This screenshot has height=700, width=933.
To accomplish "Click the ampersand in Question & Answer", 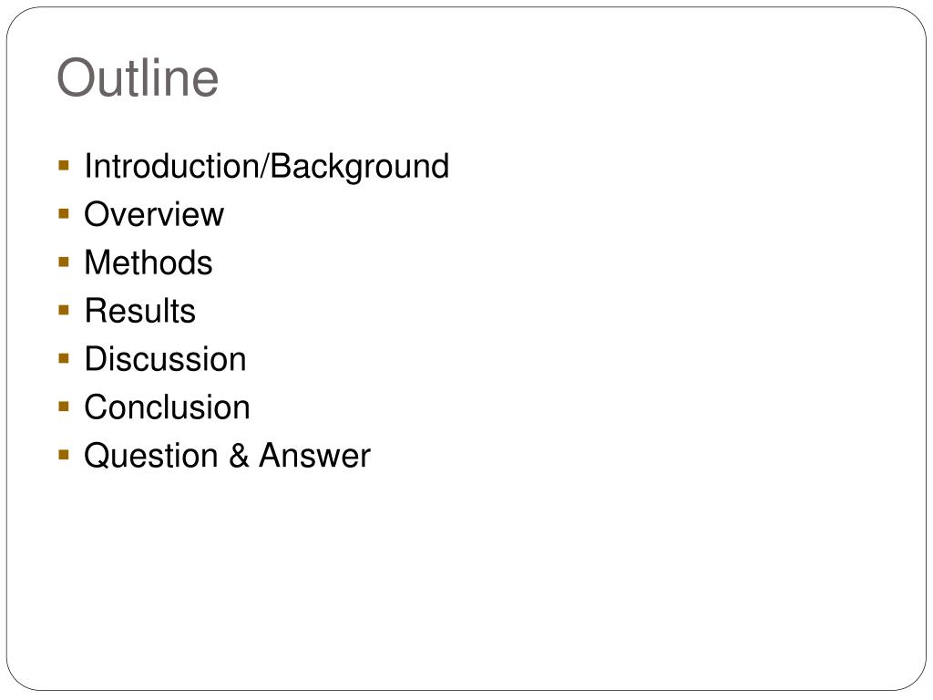I will click(x=239, y=456).
